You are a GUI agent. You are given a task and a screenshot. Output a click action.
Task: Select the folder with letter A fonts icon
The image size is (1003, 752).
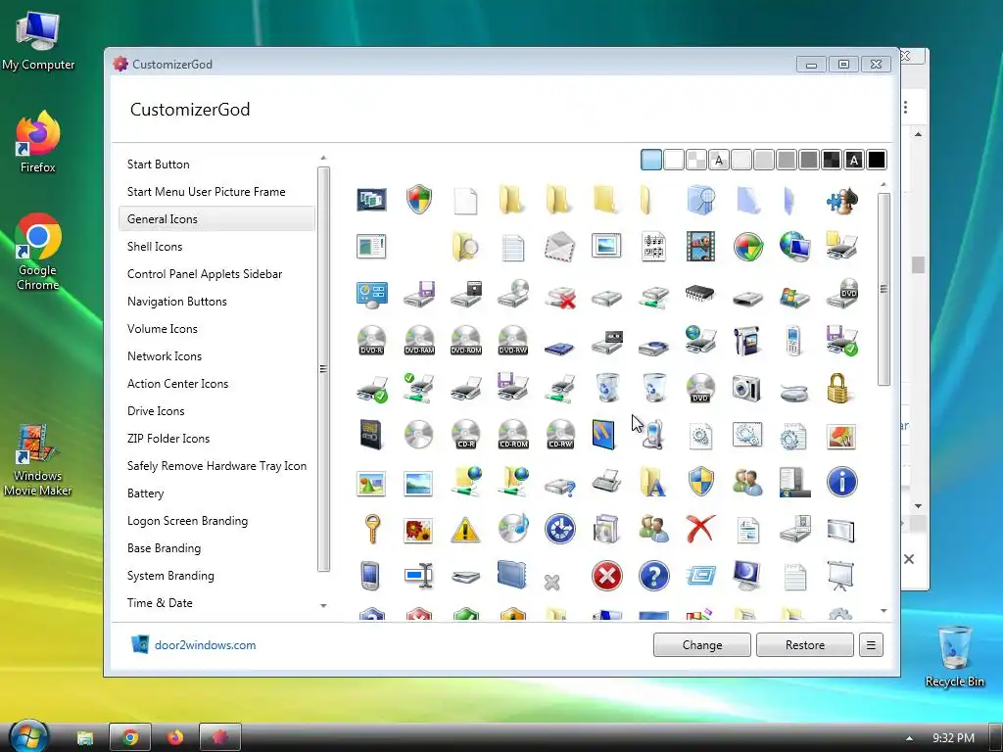point(652,482)
